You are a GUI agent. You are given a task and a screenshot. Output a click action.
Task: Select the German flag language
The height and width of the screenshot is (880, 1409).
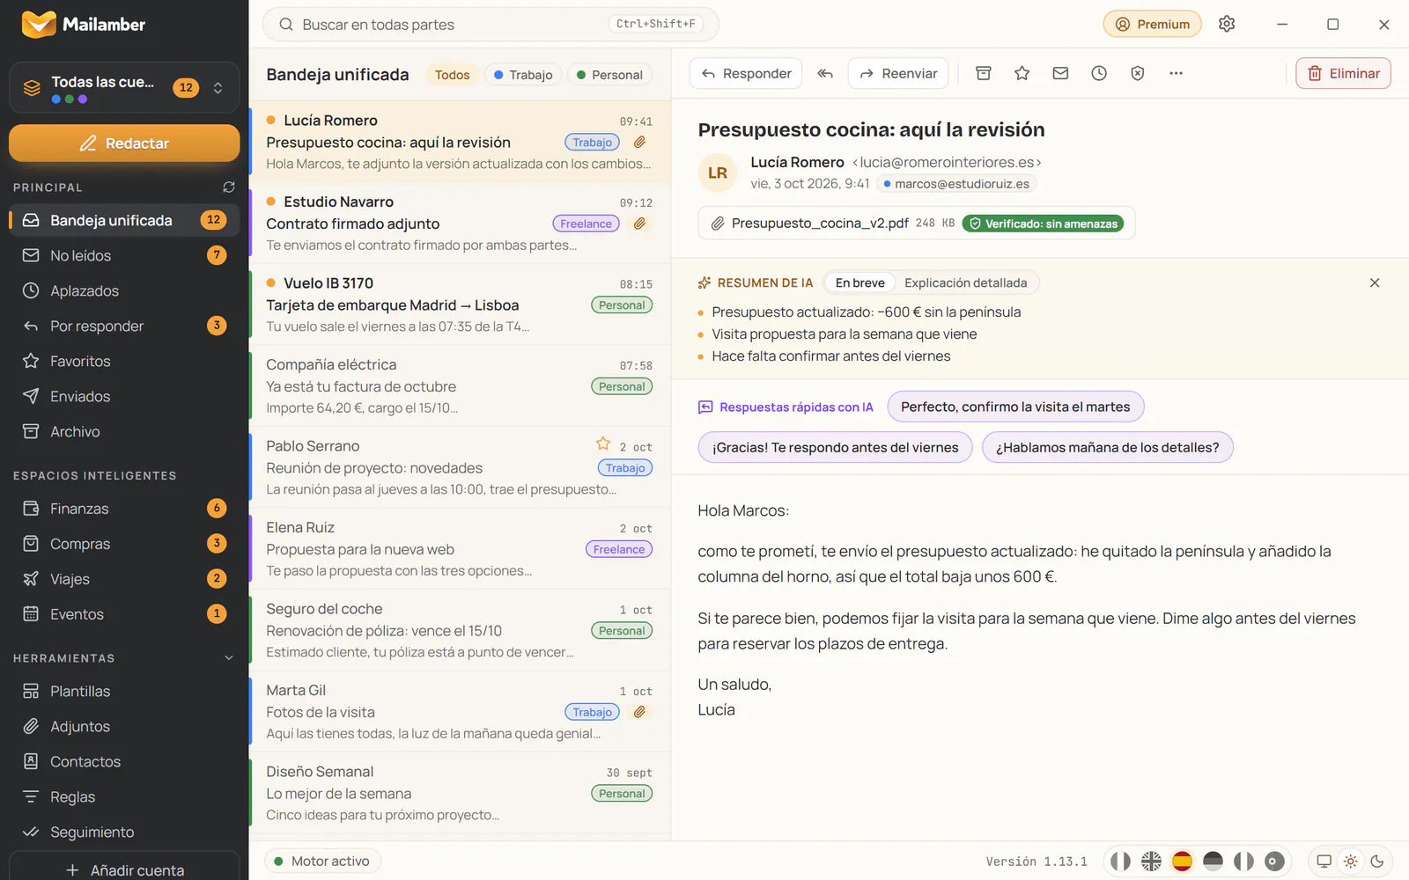[1213, 862]
